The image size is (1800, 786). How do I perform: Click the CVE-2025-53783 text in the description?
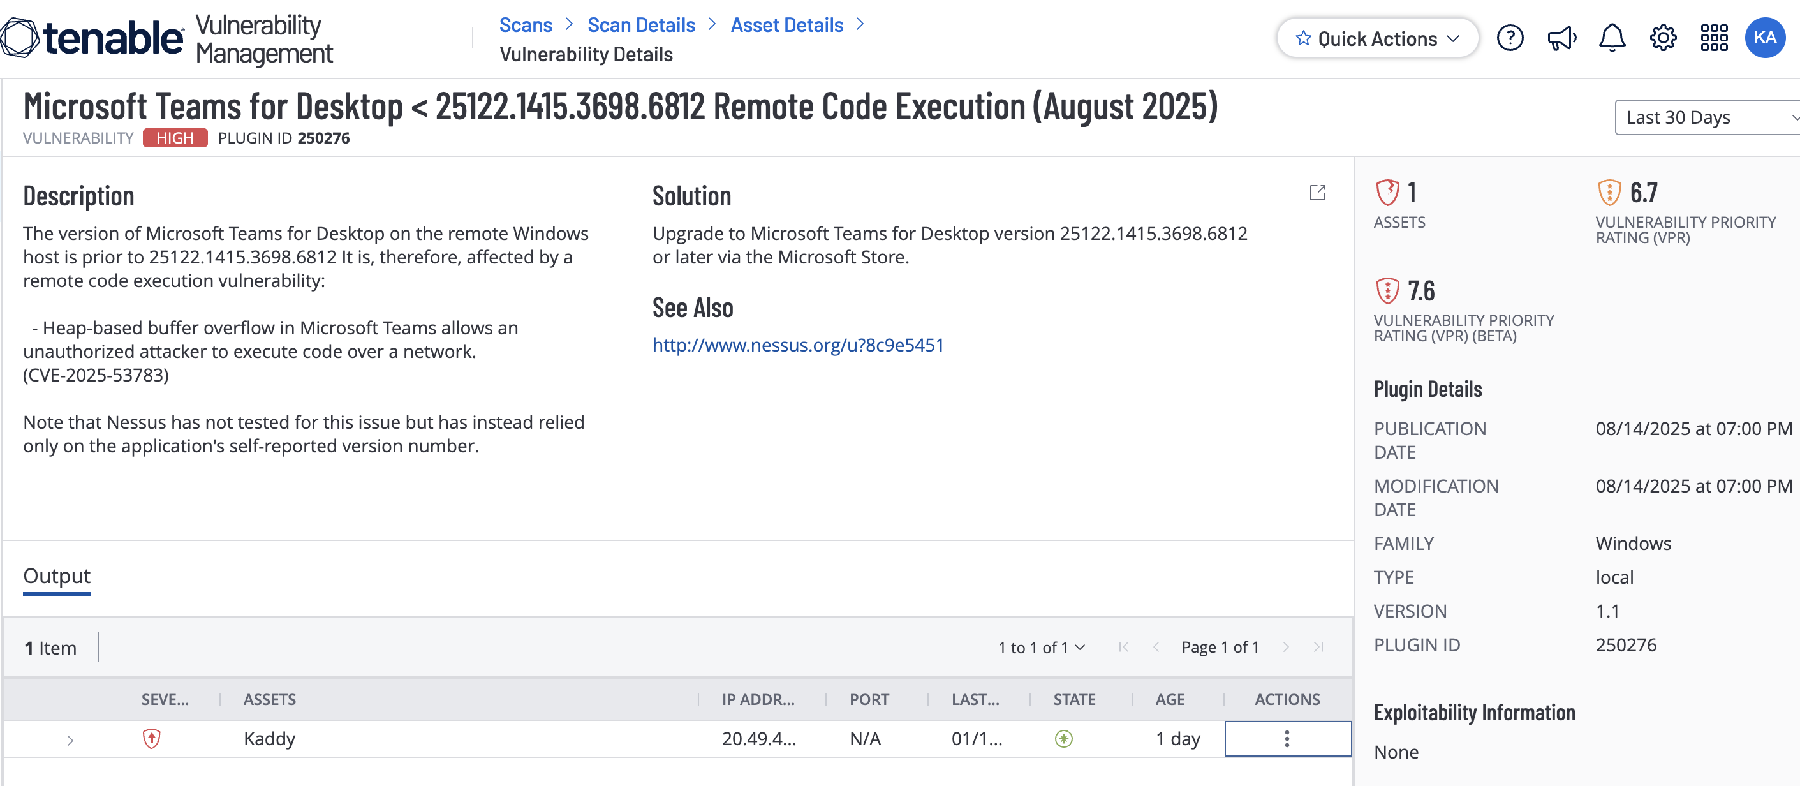96,375
